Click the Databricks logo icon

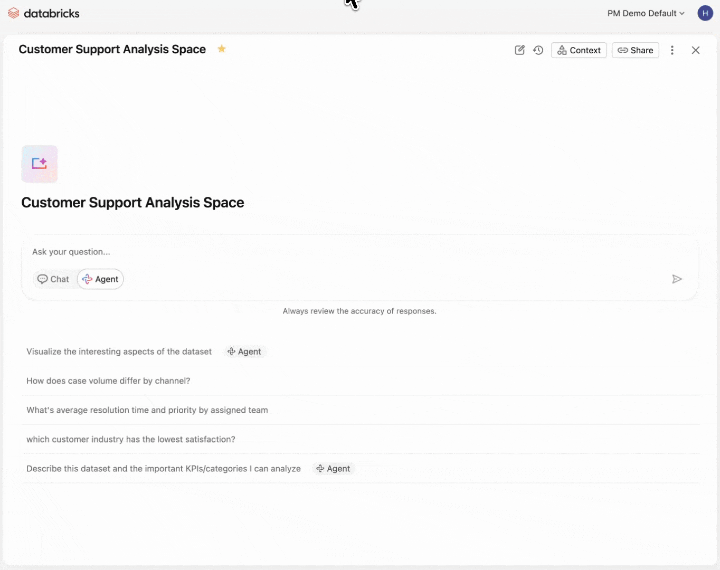[x=14, y=14]
